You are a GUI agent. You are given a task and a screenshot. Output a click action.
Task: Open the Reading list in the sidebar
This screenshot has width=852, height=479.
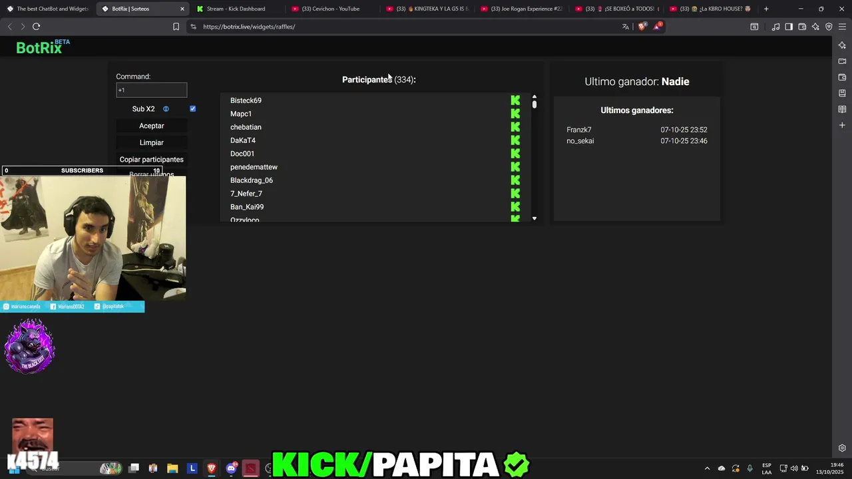[x=842, y=109]
